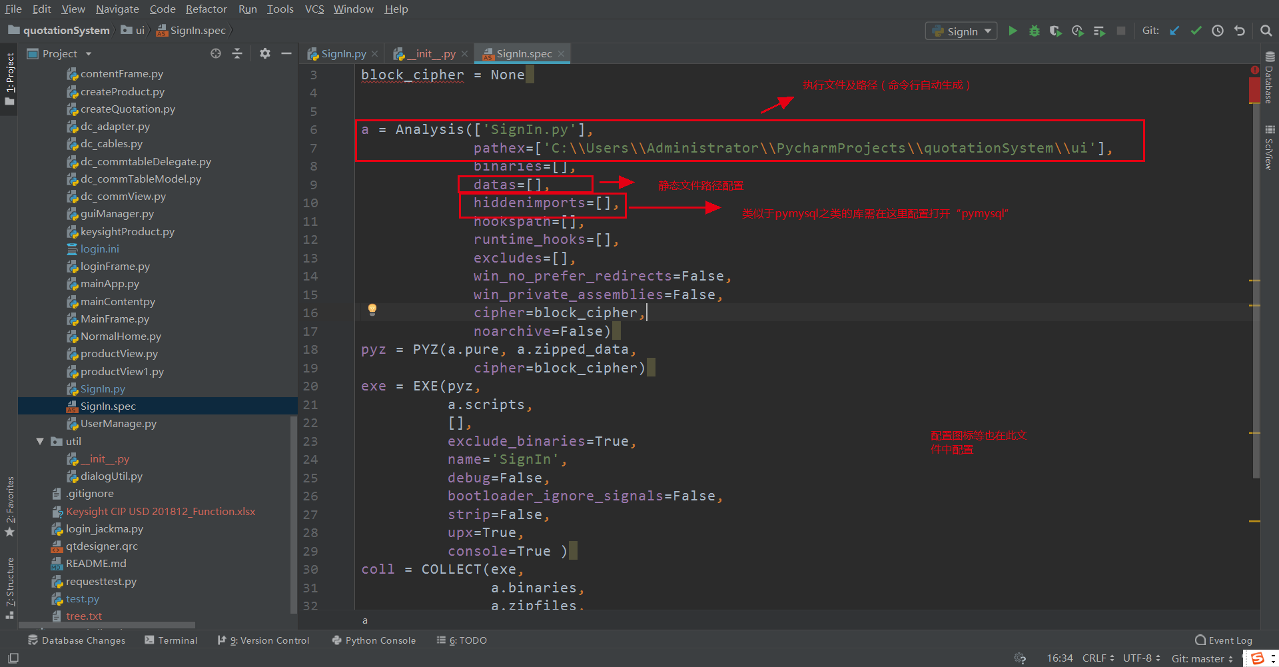Commit changes with Git checkmark icon

[x=1196, y=31]
